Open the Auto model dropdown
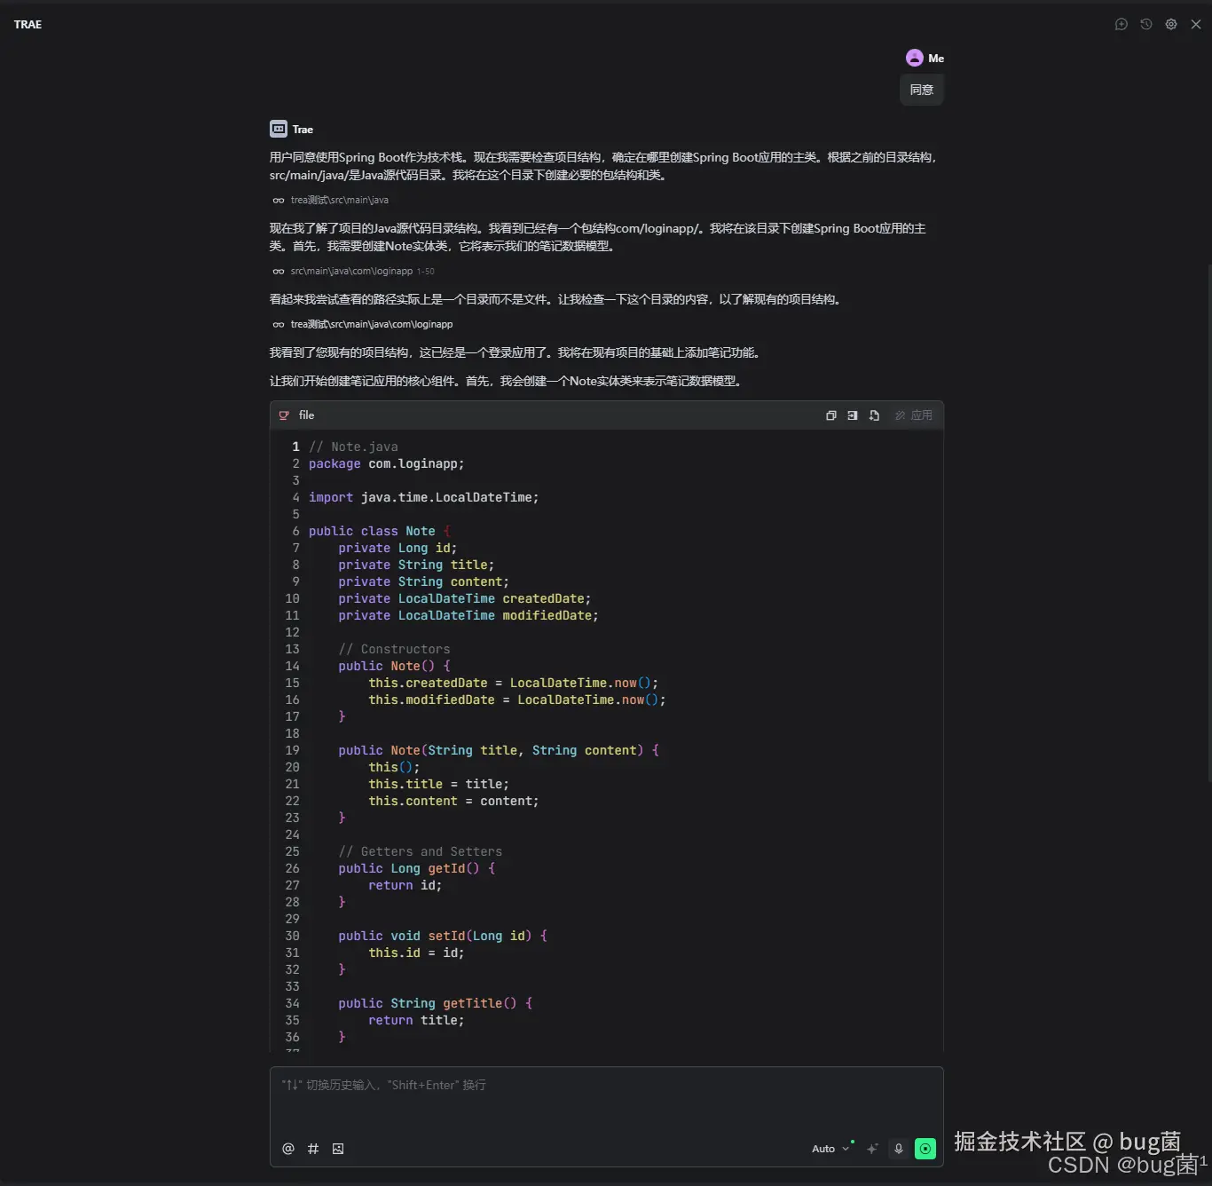This screenshot has width=1212, height=1186. pyautogui.click(x=830, y=1149)
